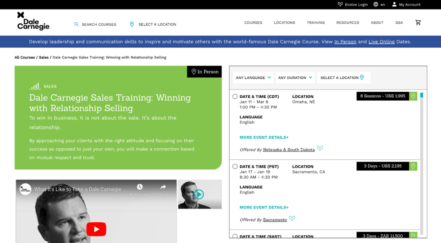Click My Account text link

(410, 4)
